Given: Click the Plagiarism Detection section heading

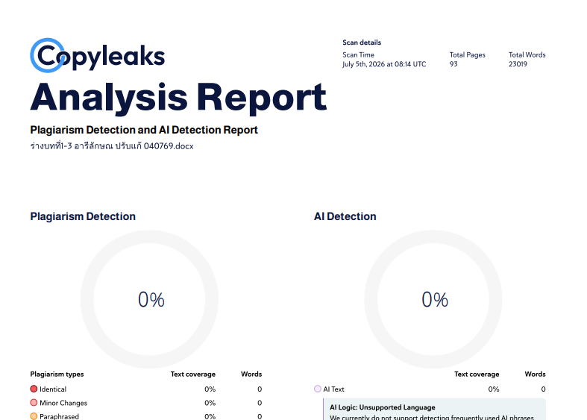Looking at the screenshot, I should [83, 216].
